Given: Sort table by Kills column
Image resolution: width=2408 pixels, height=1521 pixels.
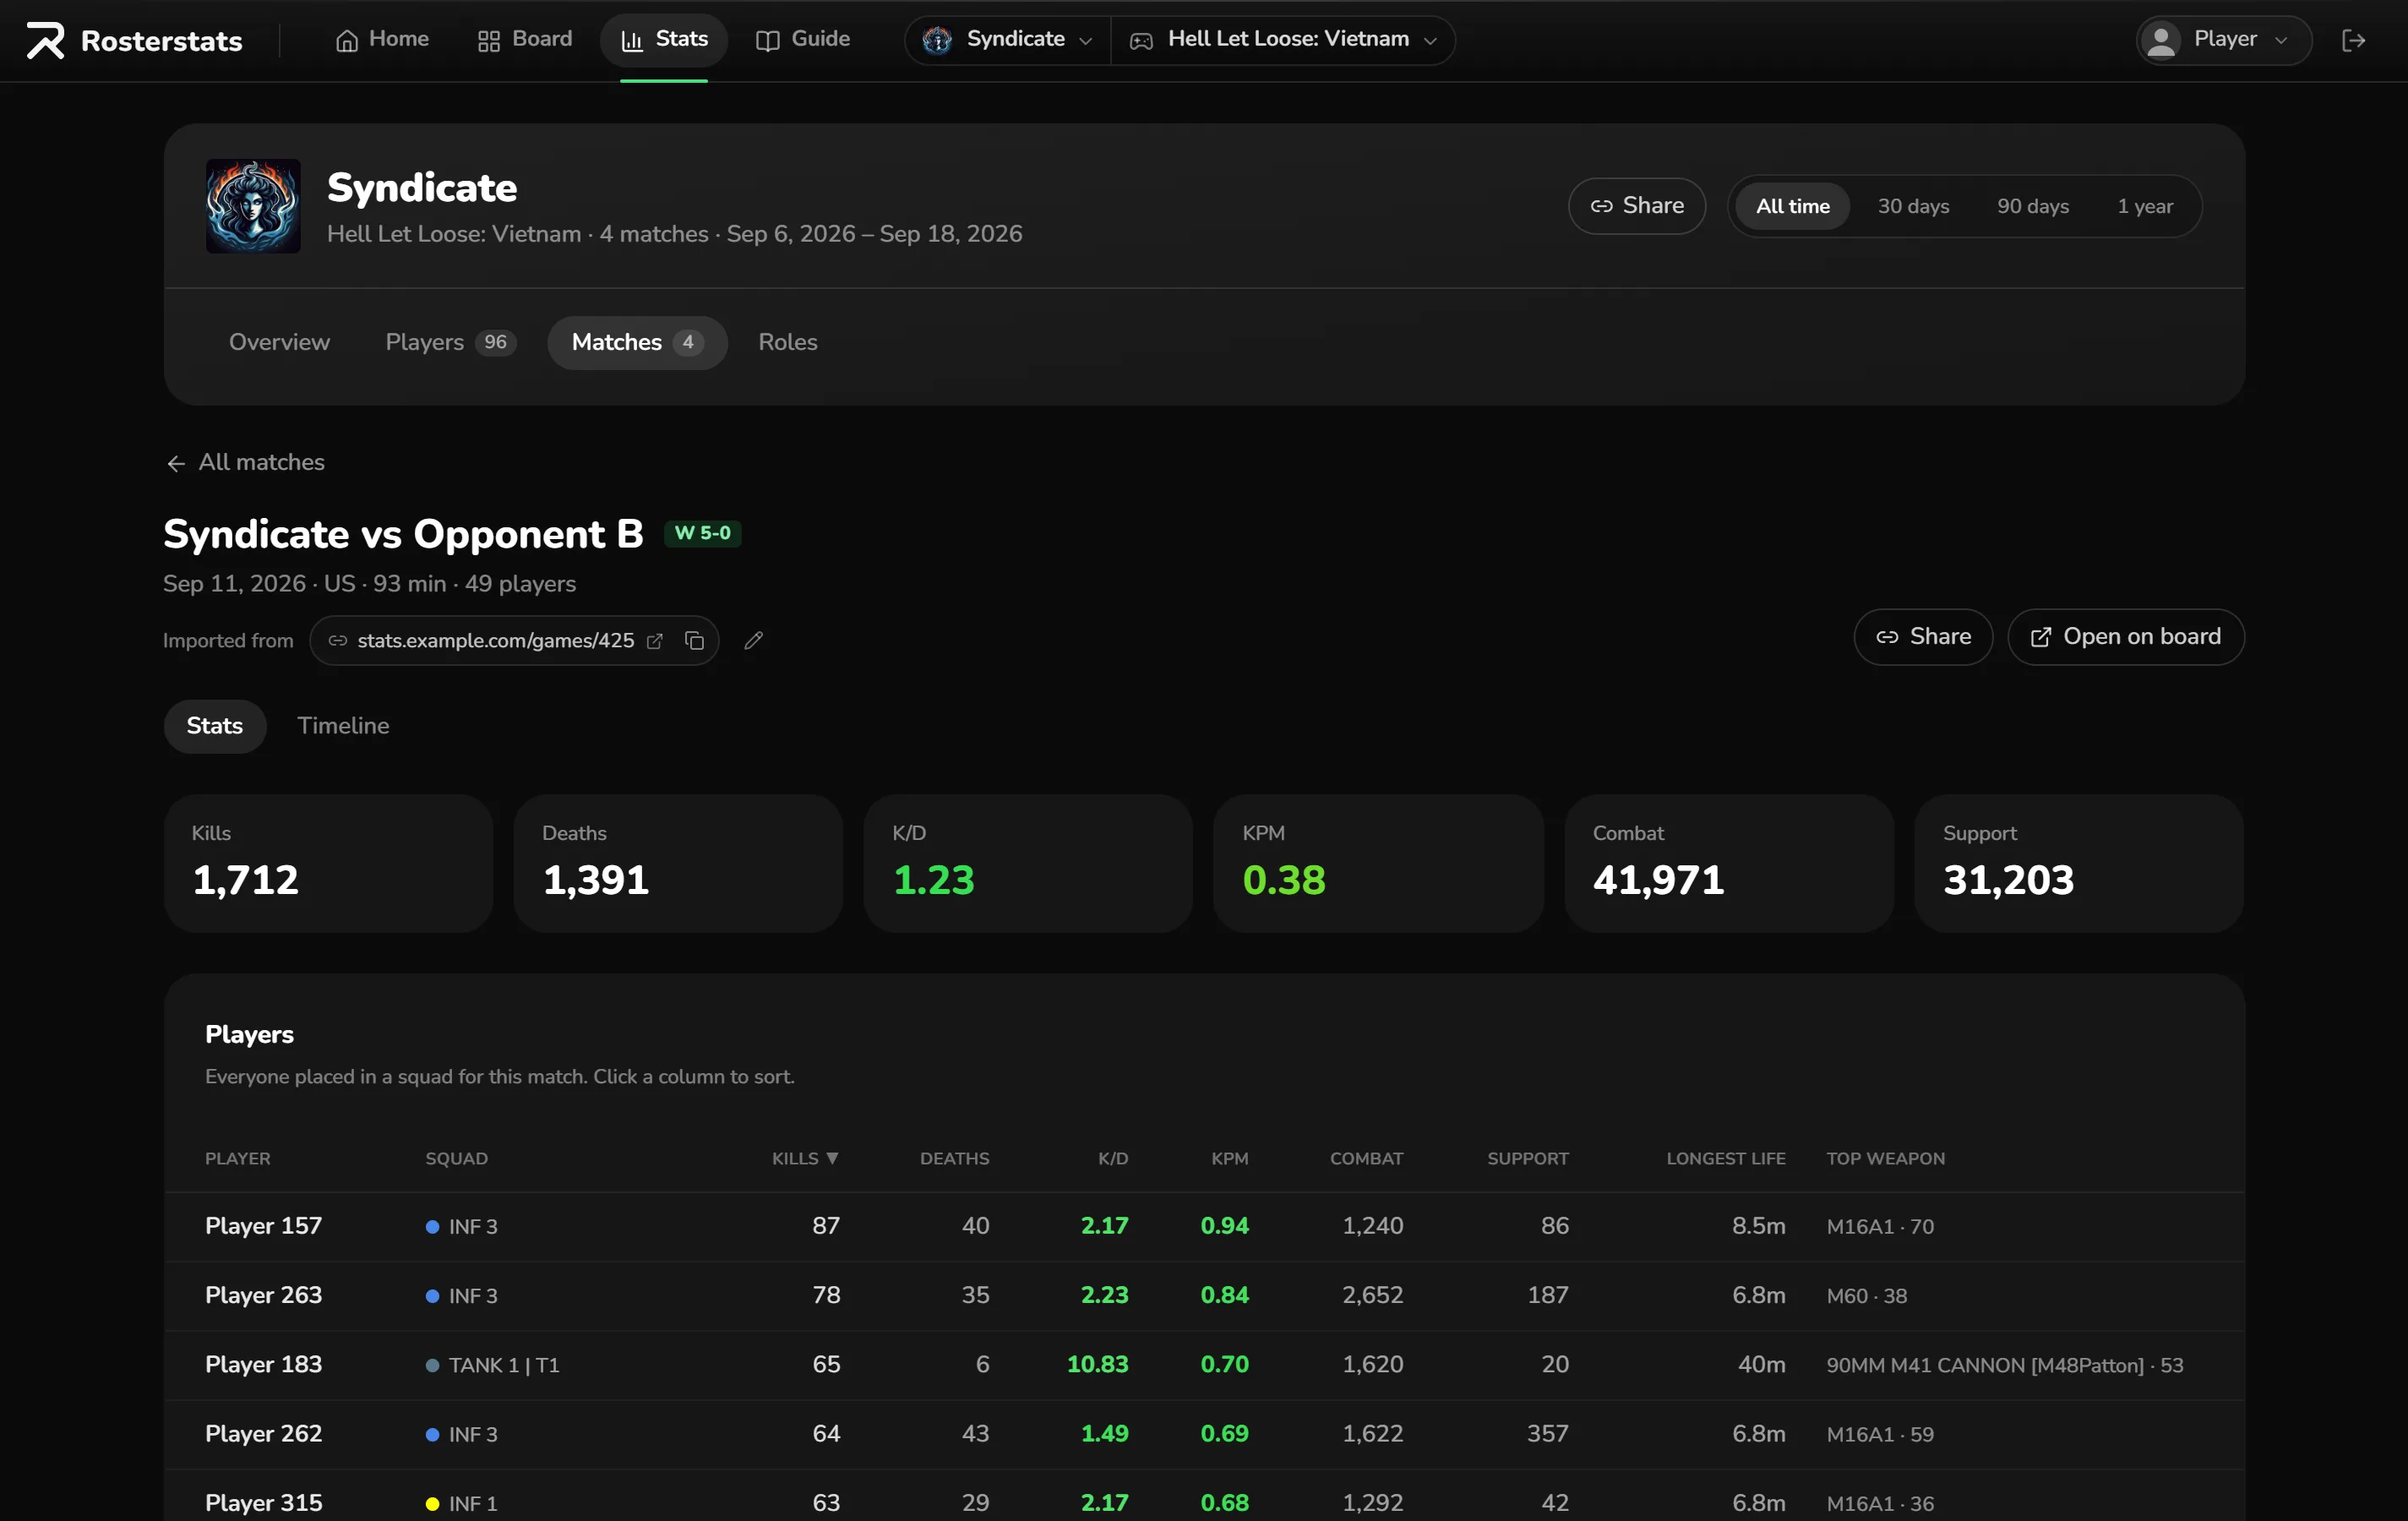Looking at the screenshot, I should click(x=805, y=1158).
